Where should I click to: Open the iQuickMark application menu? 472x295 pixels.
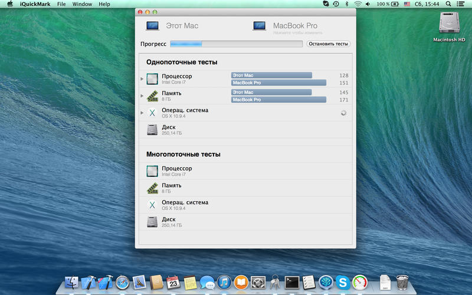pyautogui.click(x=35, y=4)
